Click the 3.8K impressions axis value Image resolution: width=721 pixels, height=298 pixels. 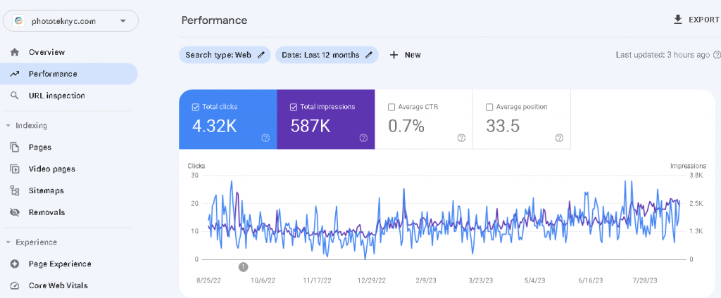coord(698,175)
